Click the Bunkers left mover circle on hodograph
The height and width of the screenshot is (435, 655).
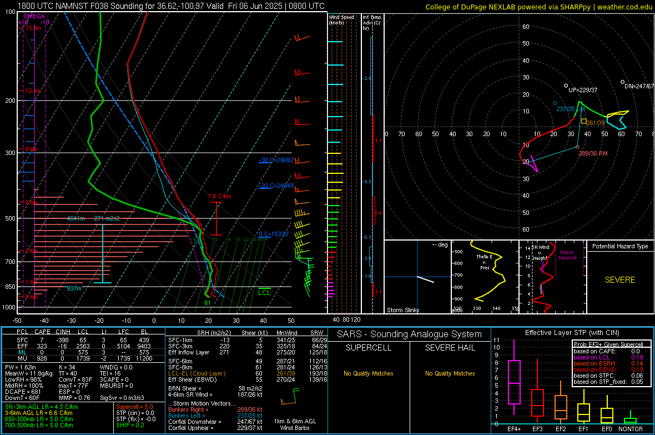click(555, 103)
